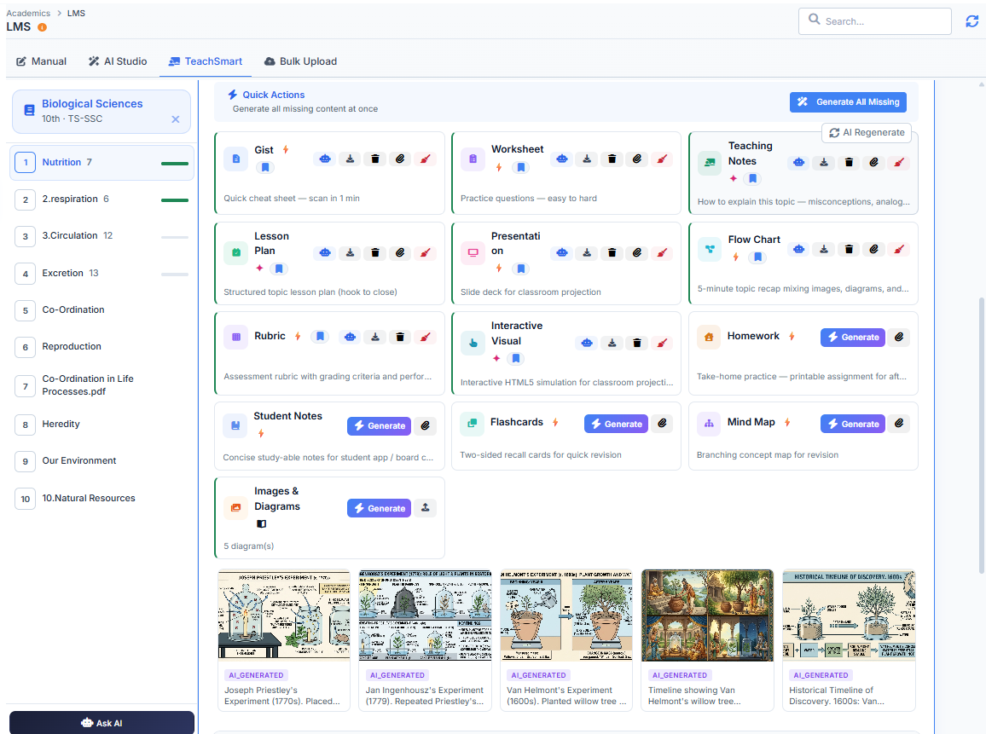986x734 pixels.
Task: Open the AI Studio tab
Action: point(118,61)
